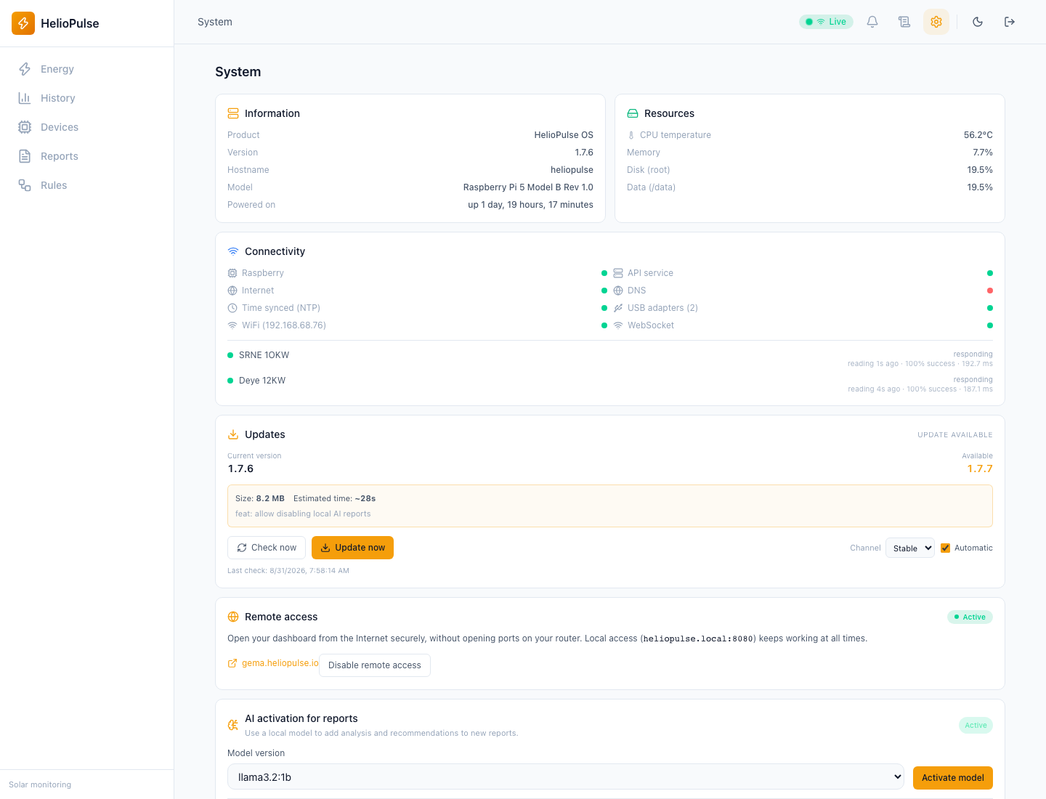Click the WiFi address row icon
Image resolution: width=1046 pixels, height=799 pixels.
[x=232, y=325]
